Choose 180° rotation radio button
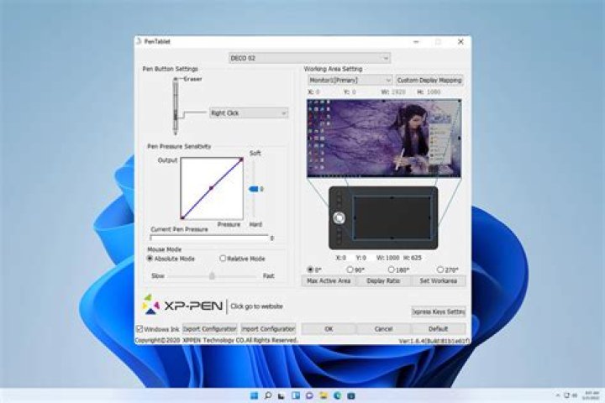Screen dimensions: 605x403 392,270
